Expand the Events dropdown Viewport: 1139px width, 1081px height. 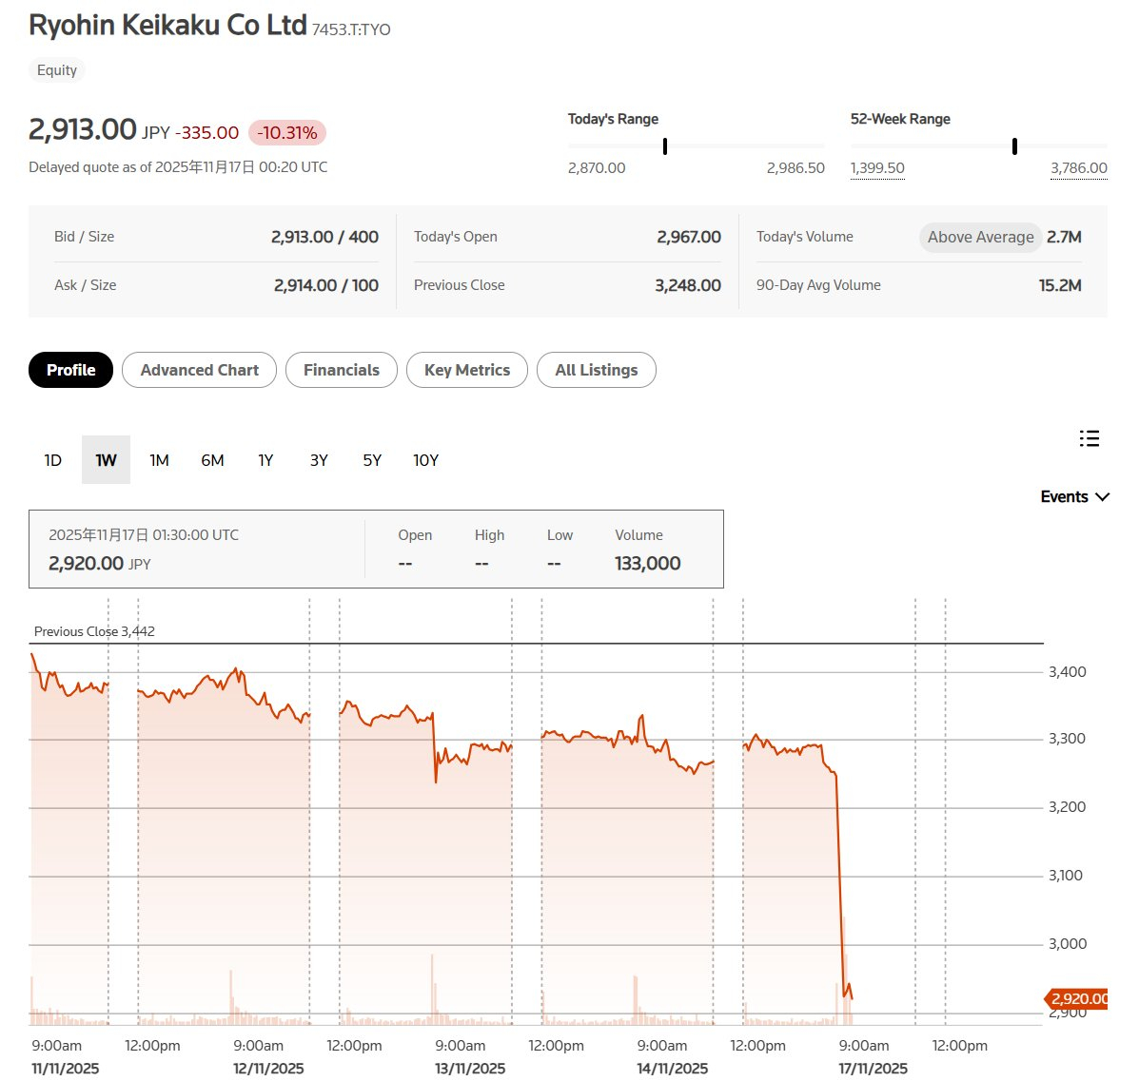coord(1064,497)
